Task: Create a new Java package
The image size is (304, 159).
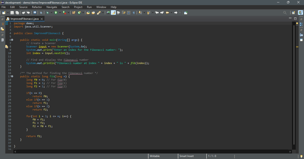Action: pos(74,13)
